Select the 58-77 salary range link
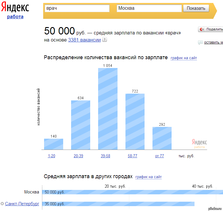This screenshot has width=223, height=212. coord(133,156)
